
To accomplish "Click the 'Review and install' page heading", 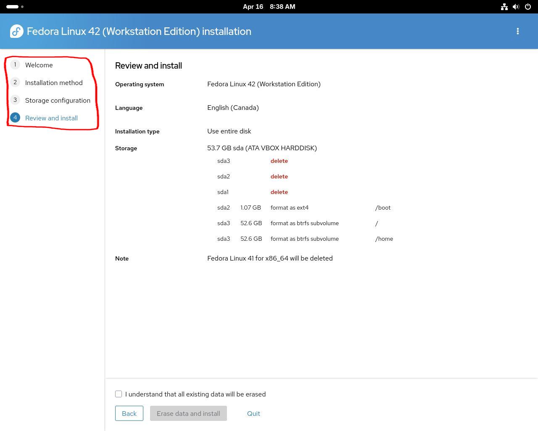I will tap(148, 66).
